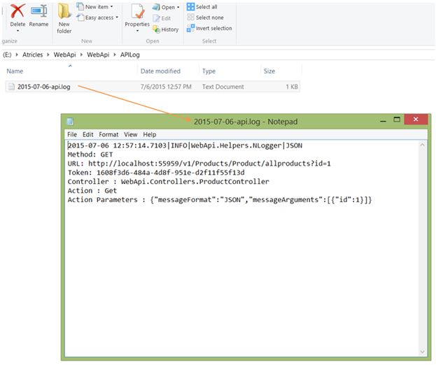Close the Notepad window
The height and width of the screenshot is (365, 436).
416,119
